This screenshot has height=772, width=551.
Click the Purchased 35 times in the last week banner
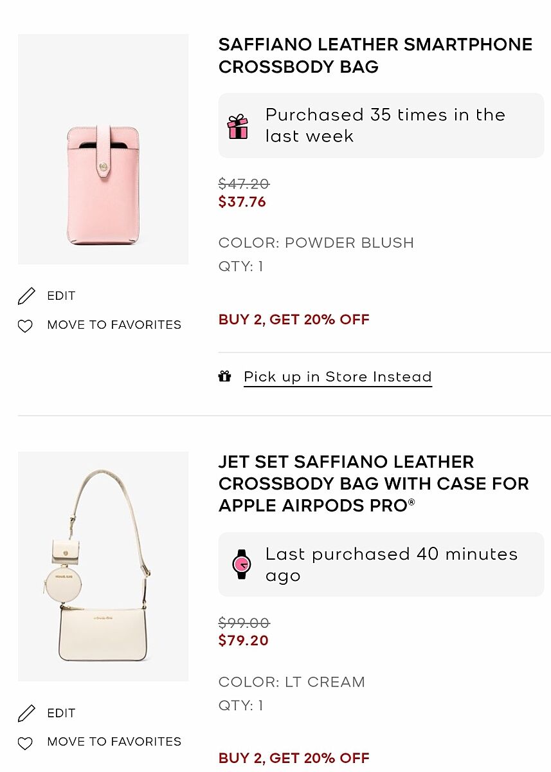(385, 125)
